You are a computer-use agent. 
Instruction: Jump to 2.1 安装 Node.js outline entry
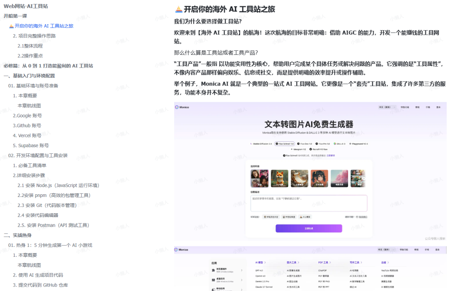pos(58,186)
